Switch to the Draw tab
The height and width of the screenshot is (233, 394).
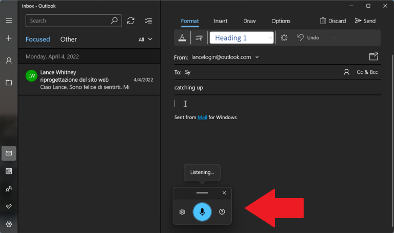pos(249,21)
